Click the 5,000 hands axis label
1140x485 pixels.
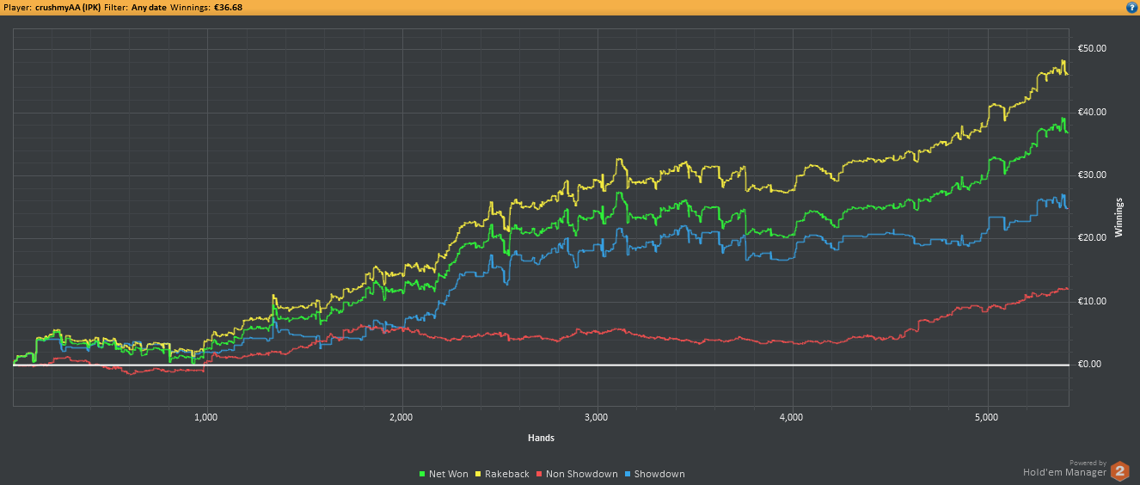(987, 417)
